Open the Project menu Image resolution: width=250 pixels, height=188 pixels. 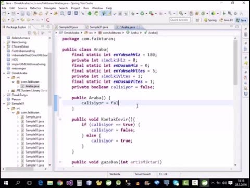tap(76, 8)
